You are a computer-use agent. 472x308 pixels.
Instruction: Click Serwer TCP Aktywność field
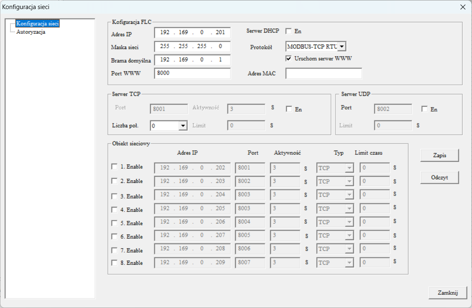(x=246, y=109)
